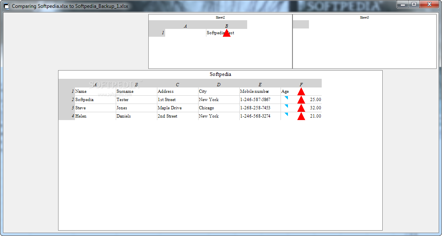Click the red triangle marker in Age header row
This screenshot has width=442, height=236.
[x=301, y=92]
